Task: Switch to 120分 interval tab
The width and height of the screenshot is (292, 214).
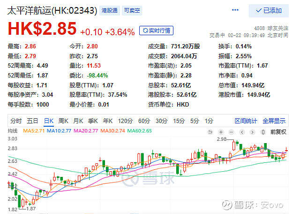Action: click(x=125, y=121)
